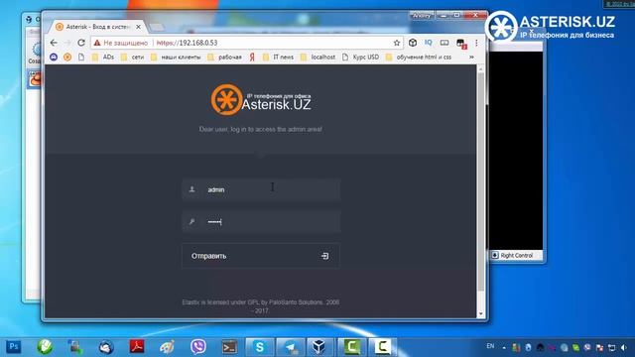Open the localhost bookmark folder

pos(317,58)
